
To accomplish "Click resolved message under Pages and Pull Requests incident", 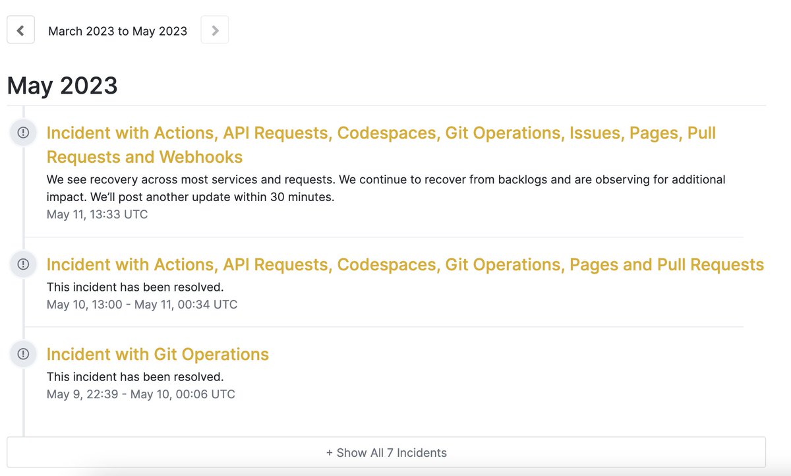I will [x=135, y=287].
